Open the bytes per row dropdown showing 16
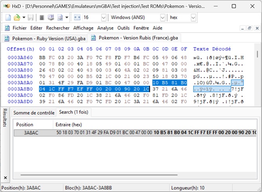Screen dimensions: 262x192 (x=103, y=18)
